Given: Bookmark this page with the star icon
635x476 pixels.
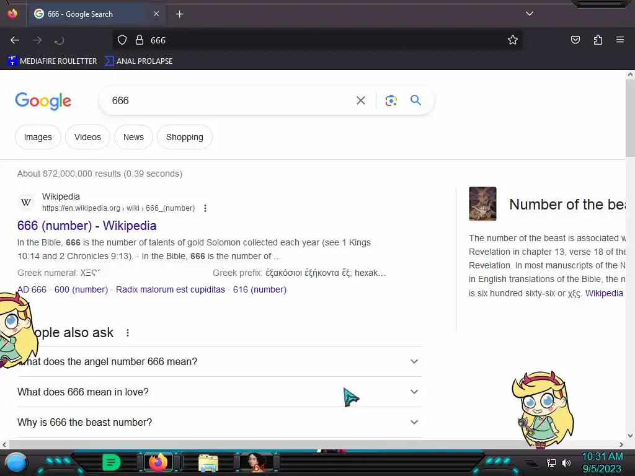Looking at the screenshot, I should (x=513, y=40).
